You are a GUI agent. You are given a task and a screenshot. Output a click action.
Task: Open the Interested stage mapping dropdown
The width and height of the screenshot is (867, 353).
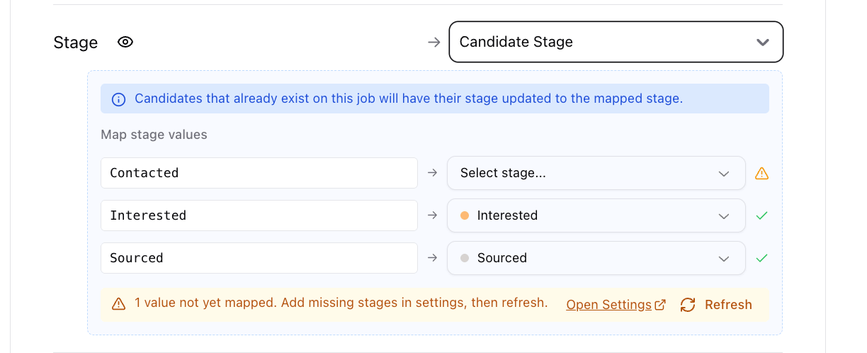pos(596,215)
